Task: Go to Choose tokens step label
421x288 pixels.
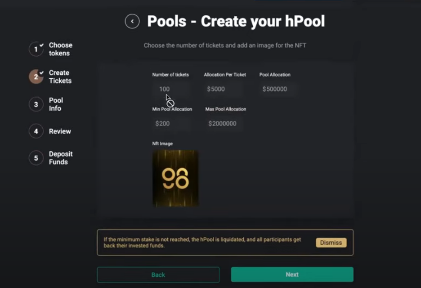Action: [60, 49]
